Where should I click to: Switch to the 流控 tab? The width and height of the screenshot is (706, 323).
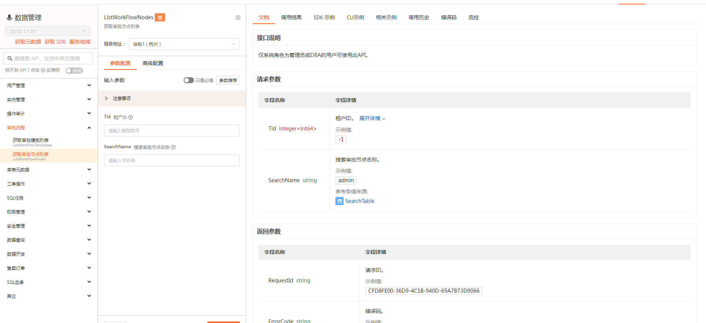point(474,17)
